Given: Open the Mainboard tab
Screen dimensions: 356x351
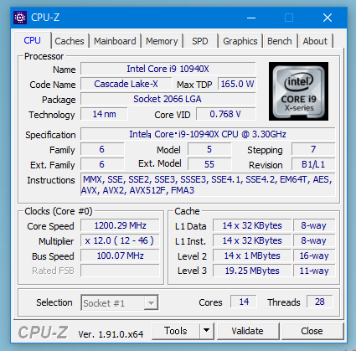Looking at the screenshot, I should pos(115,41).
